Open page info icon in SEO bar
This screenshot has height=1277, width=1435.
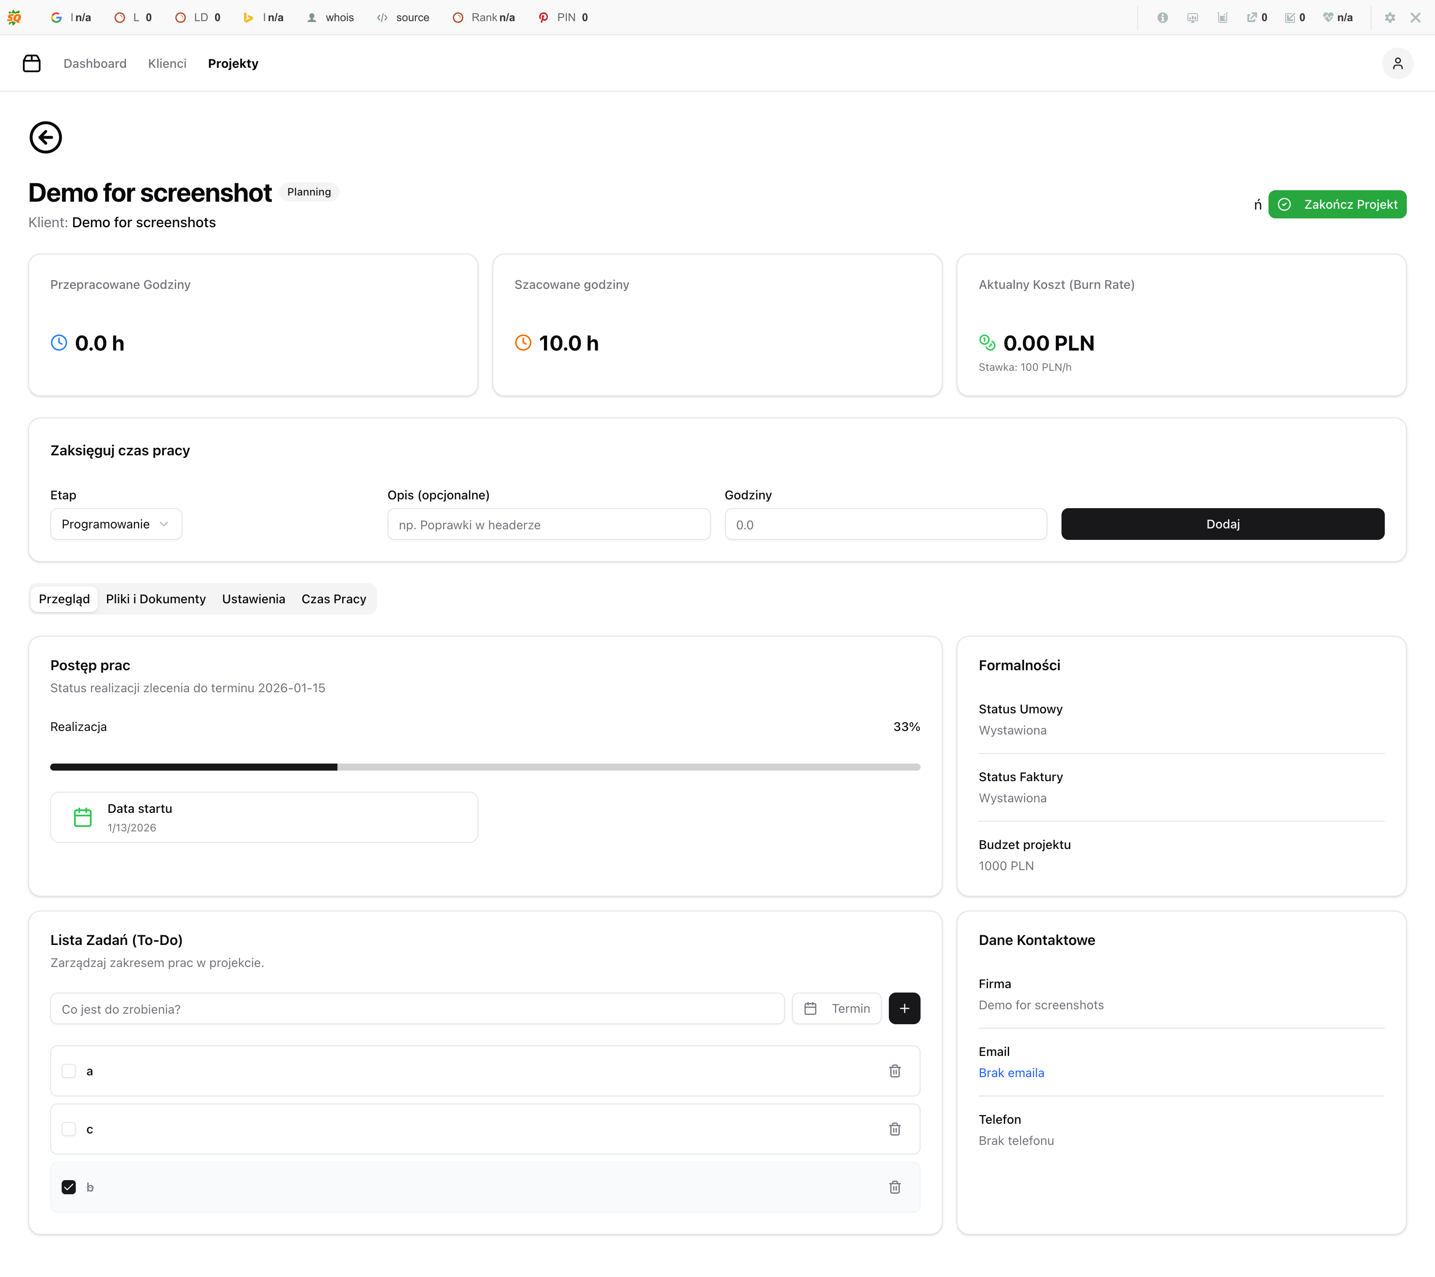pyautogui.click(x=1163, y=18)
